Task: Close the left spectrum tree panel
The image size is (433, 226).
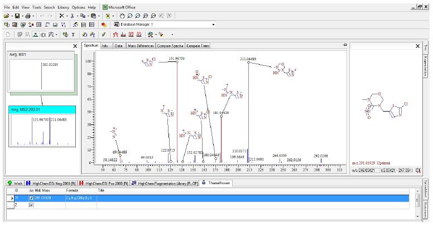Action: (x=75, y=46)
